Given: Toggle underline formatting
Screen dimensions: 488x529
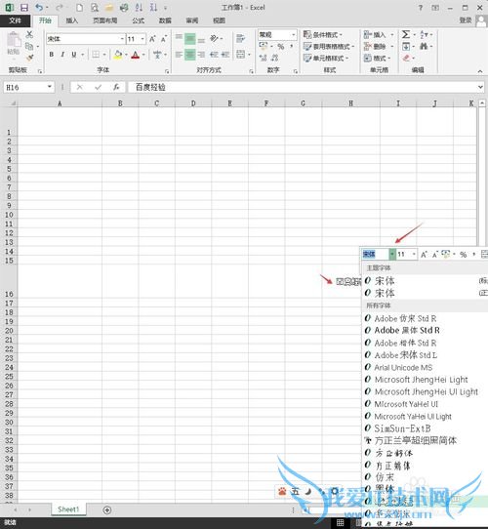Looking at the screenshot, I should click(x=74, y=55).
